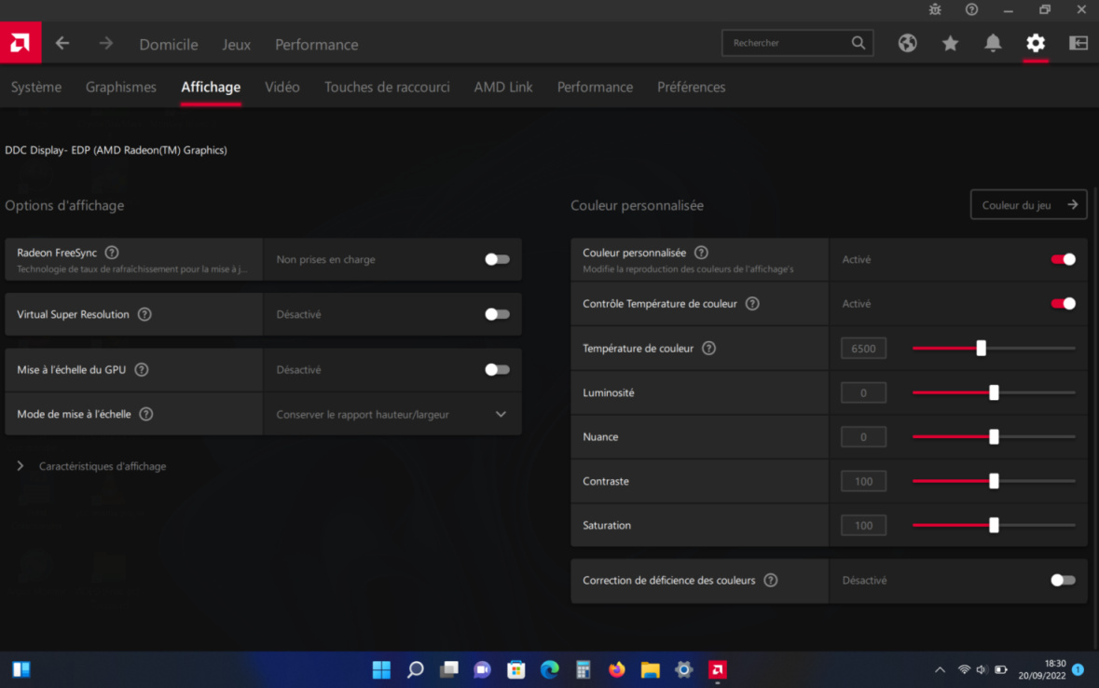Toggle Radeon FreeSync switch
Viewport: 1099px width, 688px height.
click(497, 259)
